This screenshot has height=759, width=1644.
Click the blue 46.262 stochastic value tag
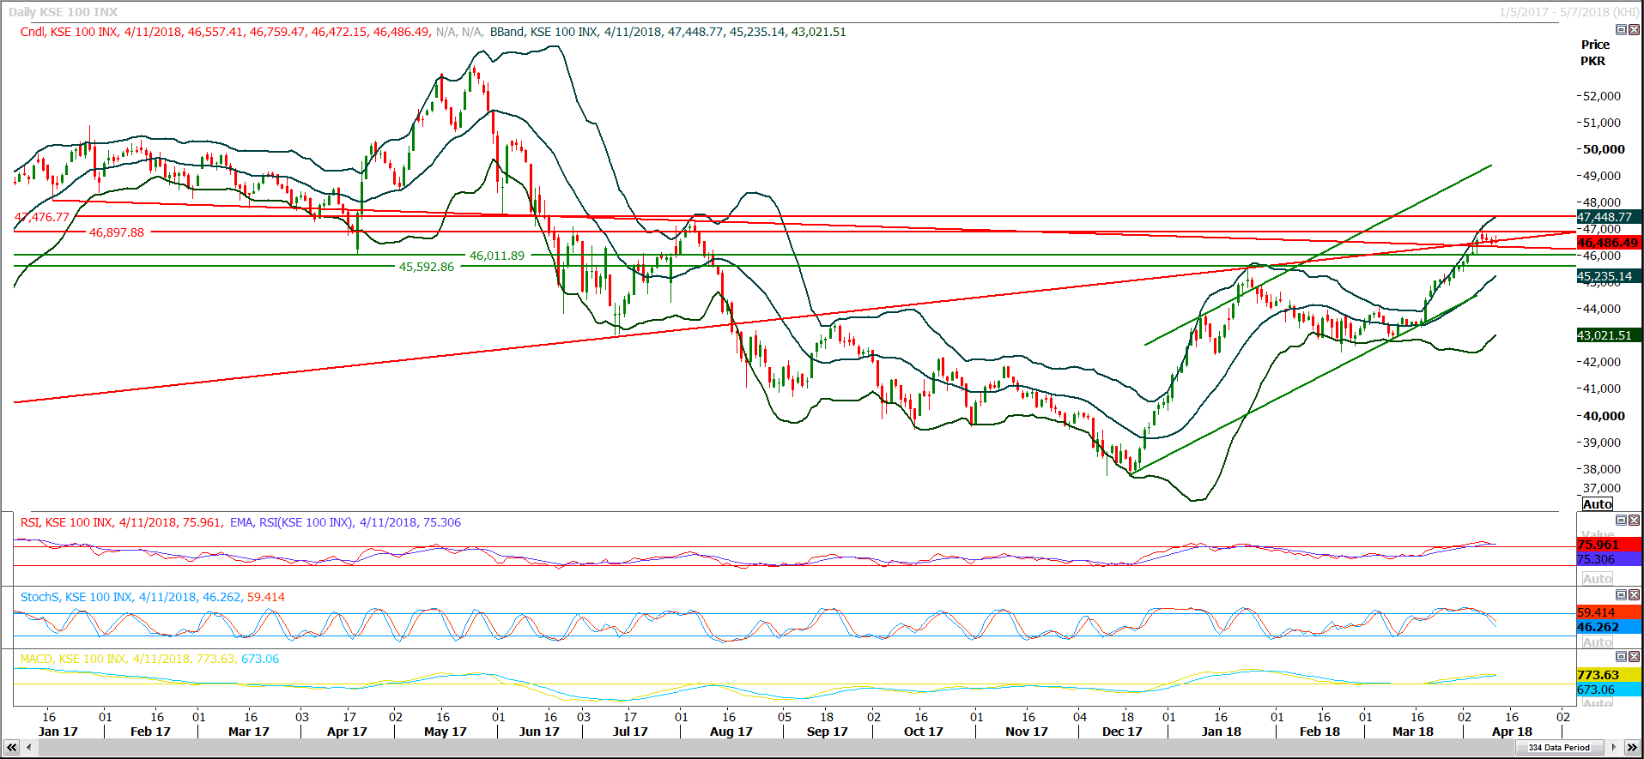1609,627
